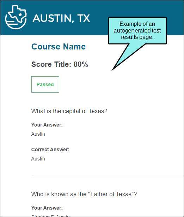Click the second 'Your Answer:' label
184x217 pixels.
(x=47, y=208)
